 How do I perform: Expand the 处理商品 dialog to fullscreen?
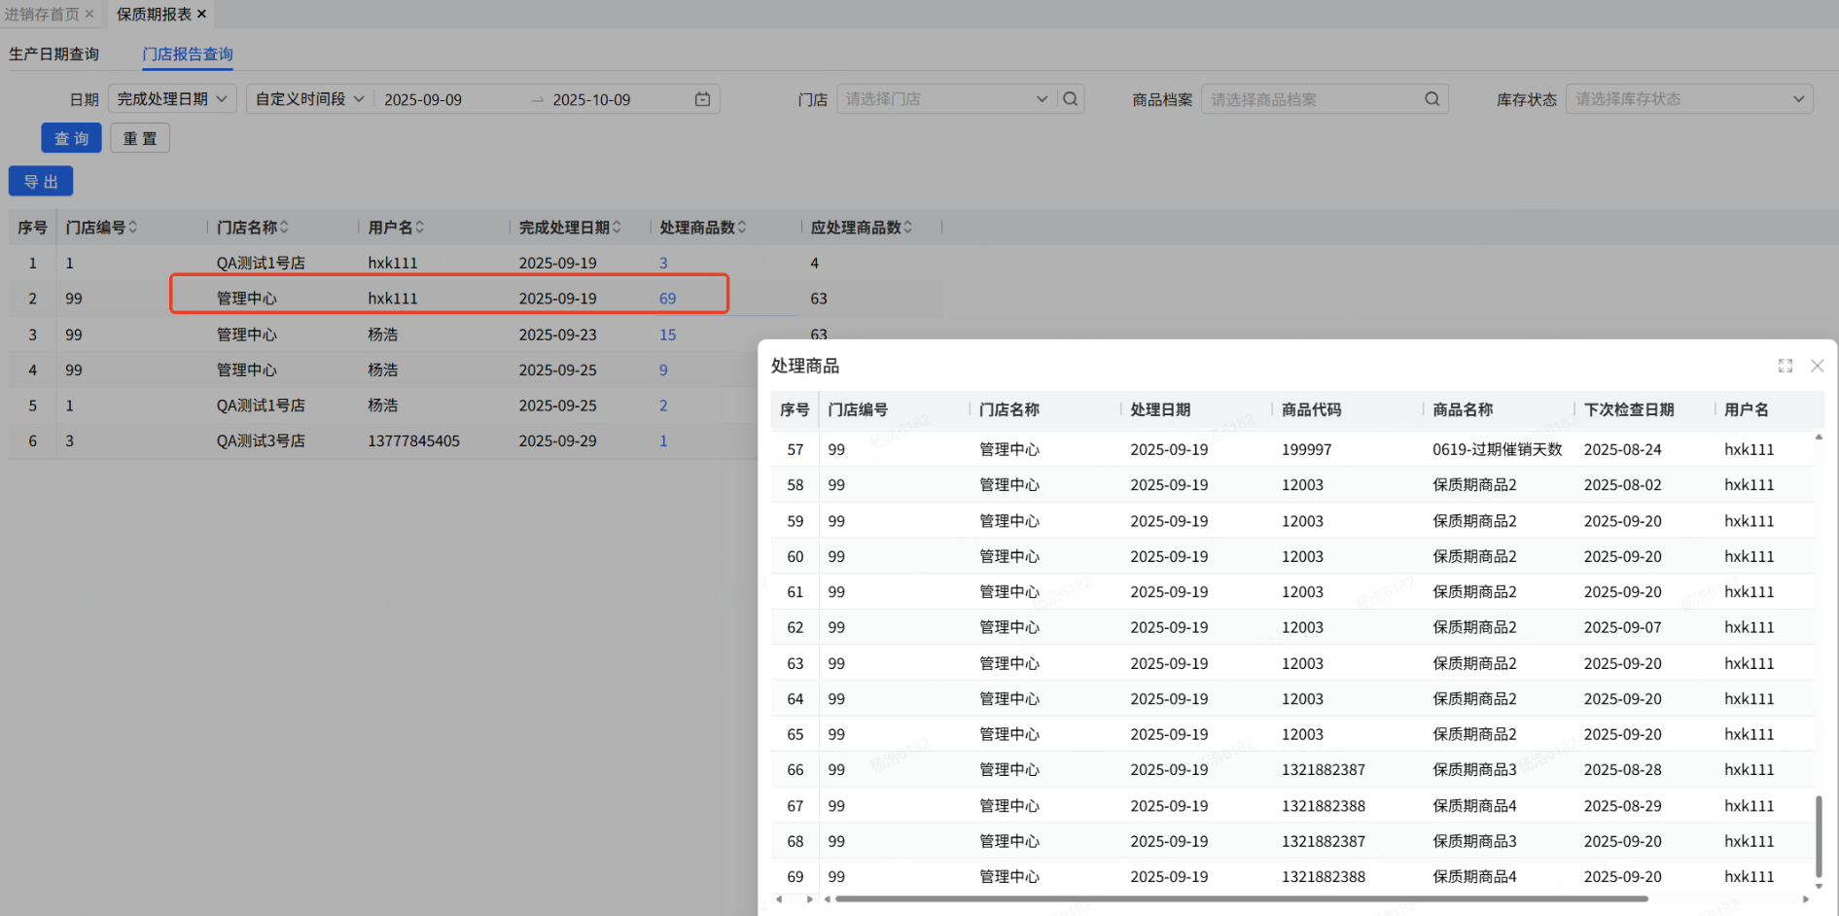click(1786, 366)
